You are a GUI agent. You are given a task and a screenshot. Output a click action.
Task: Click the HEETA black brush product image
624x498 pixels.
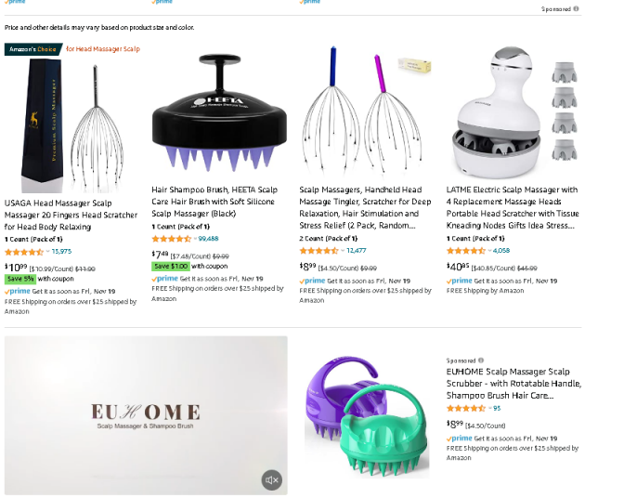coord(219,112)
